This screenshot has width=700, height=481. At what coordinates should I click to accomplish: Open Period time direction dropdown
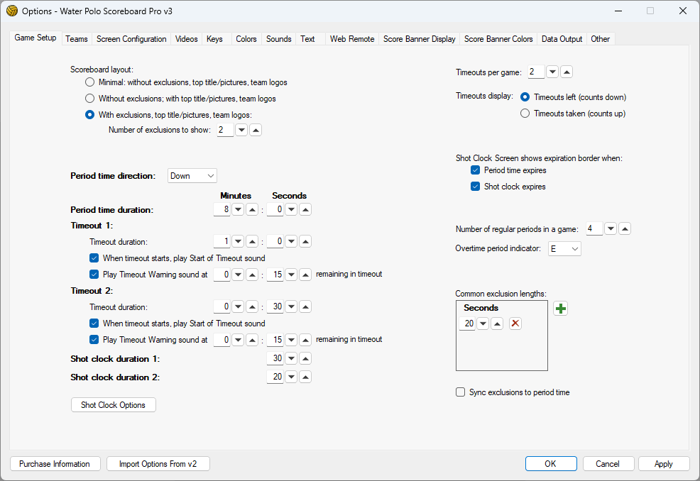[192, 176]
